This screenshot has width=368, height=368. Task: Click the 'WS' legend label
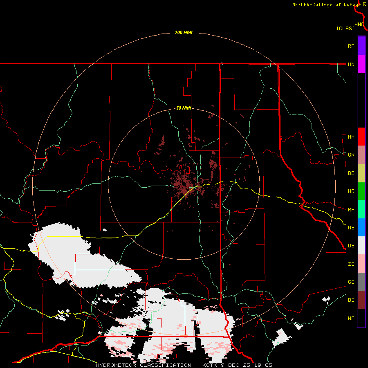pos(351,228)
